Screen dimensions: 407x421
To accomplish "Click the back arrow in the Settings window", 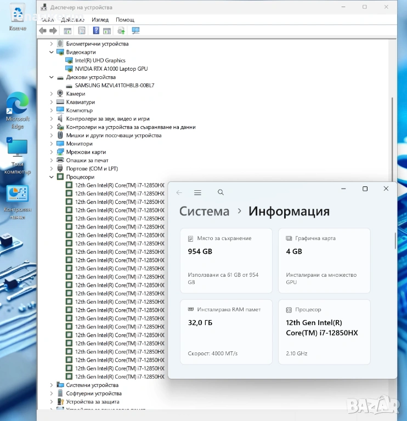I will point(179,192).
